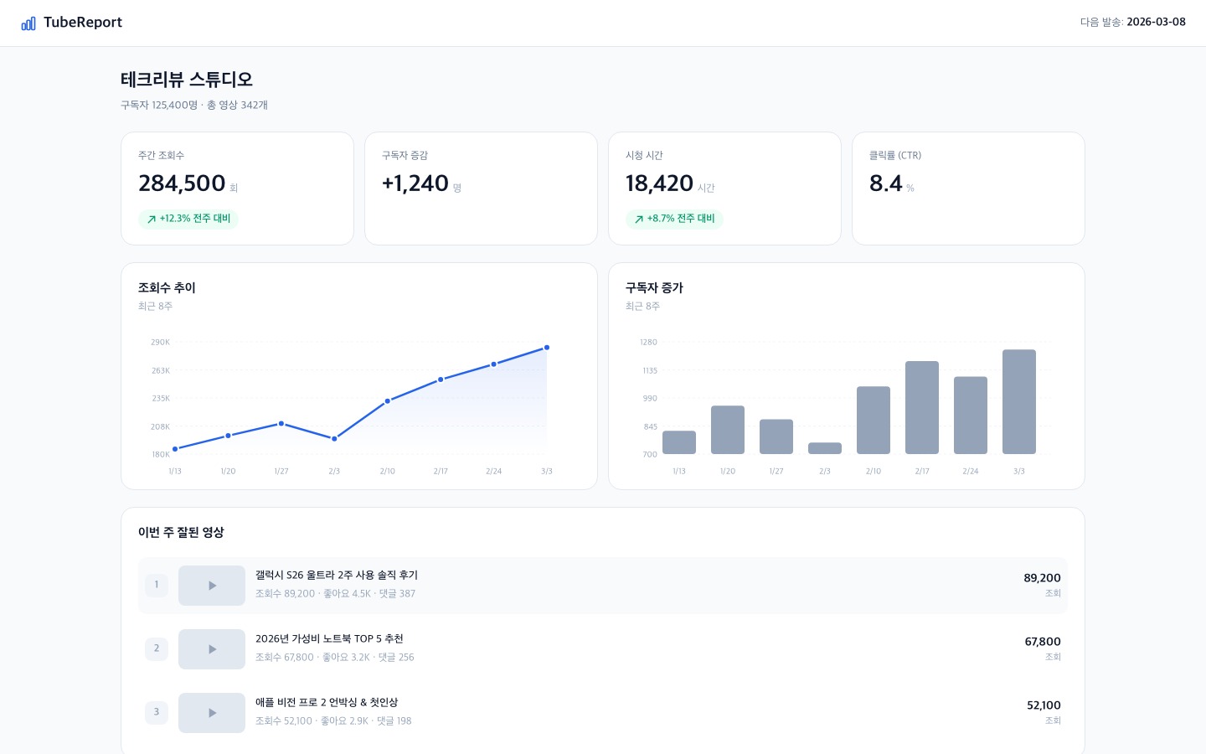Click the upward arrow in 시청 시간 badge

click(639, 219)
